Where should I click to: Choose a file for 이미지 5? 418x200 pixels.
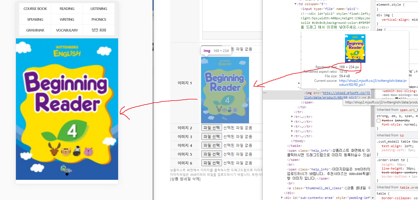coord(212,154)
